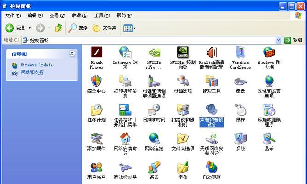This screenshot has width=307, height=184.
Task: Open 显示 settings icon
Action: pyautogui.click(x=269, y=138)
